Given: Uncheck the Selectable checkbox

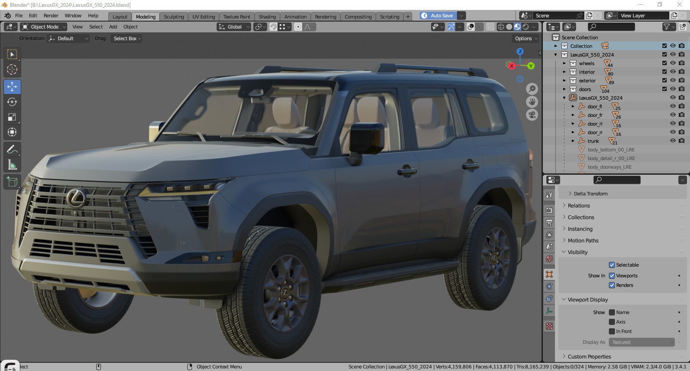Looking at the screenshot, I should click(x=612, y=265).
